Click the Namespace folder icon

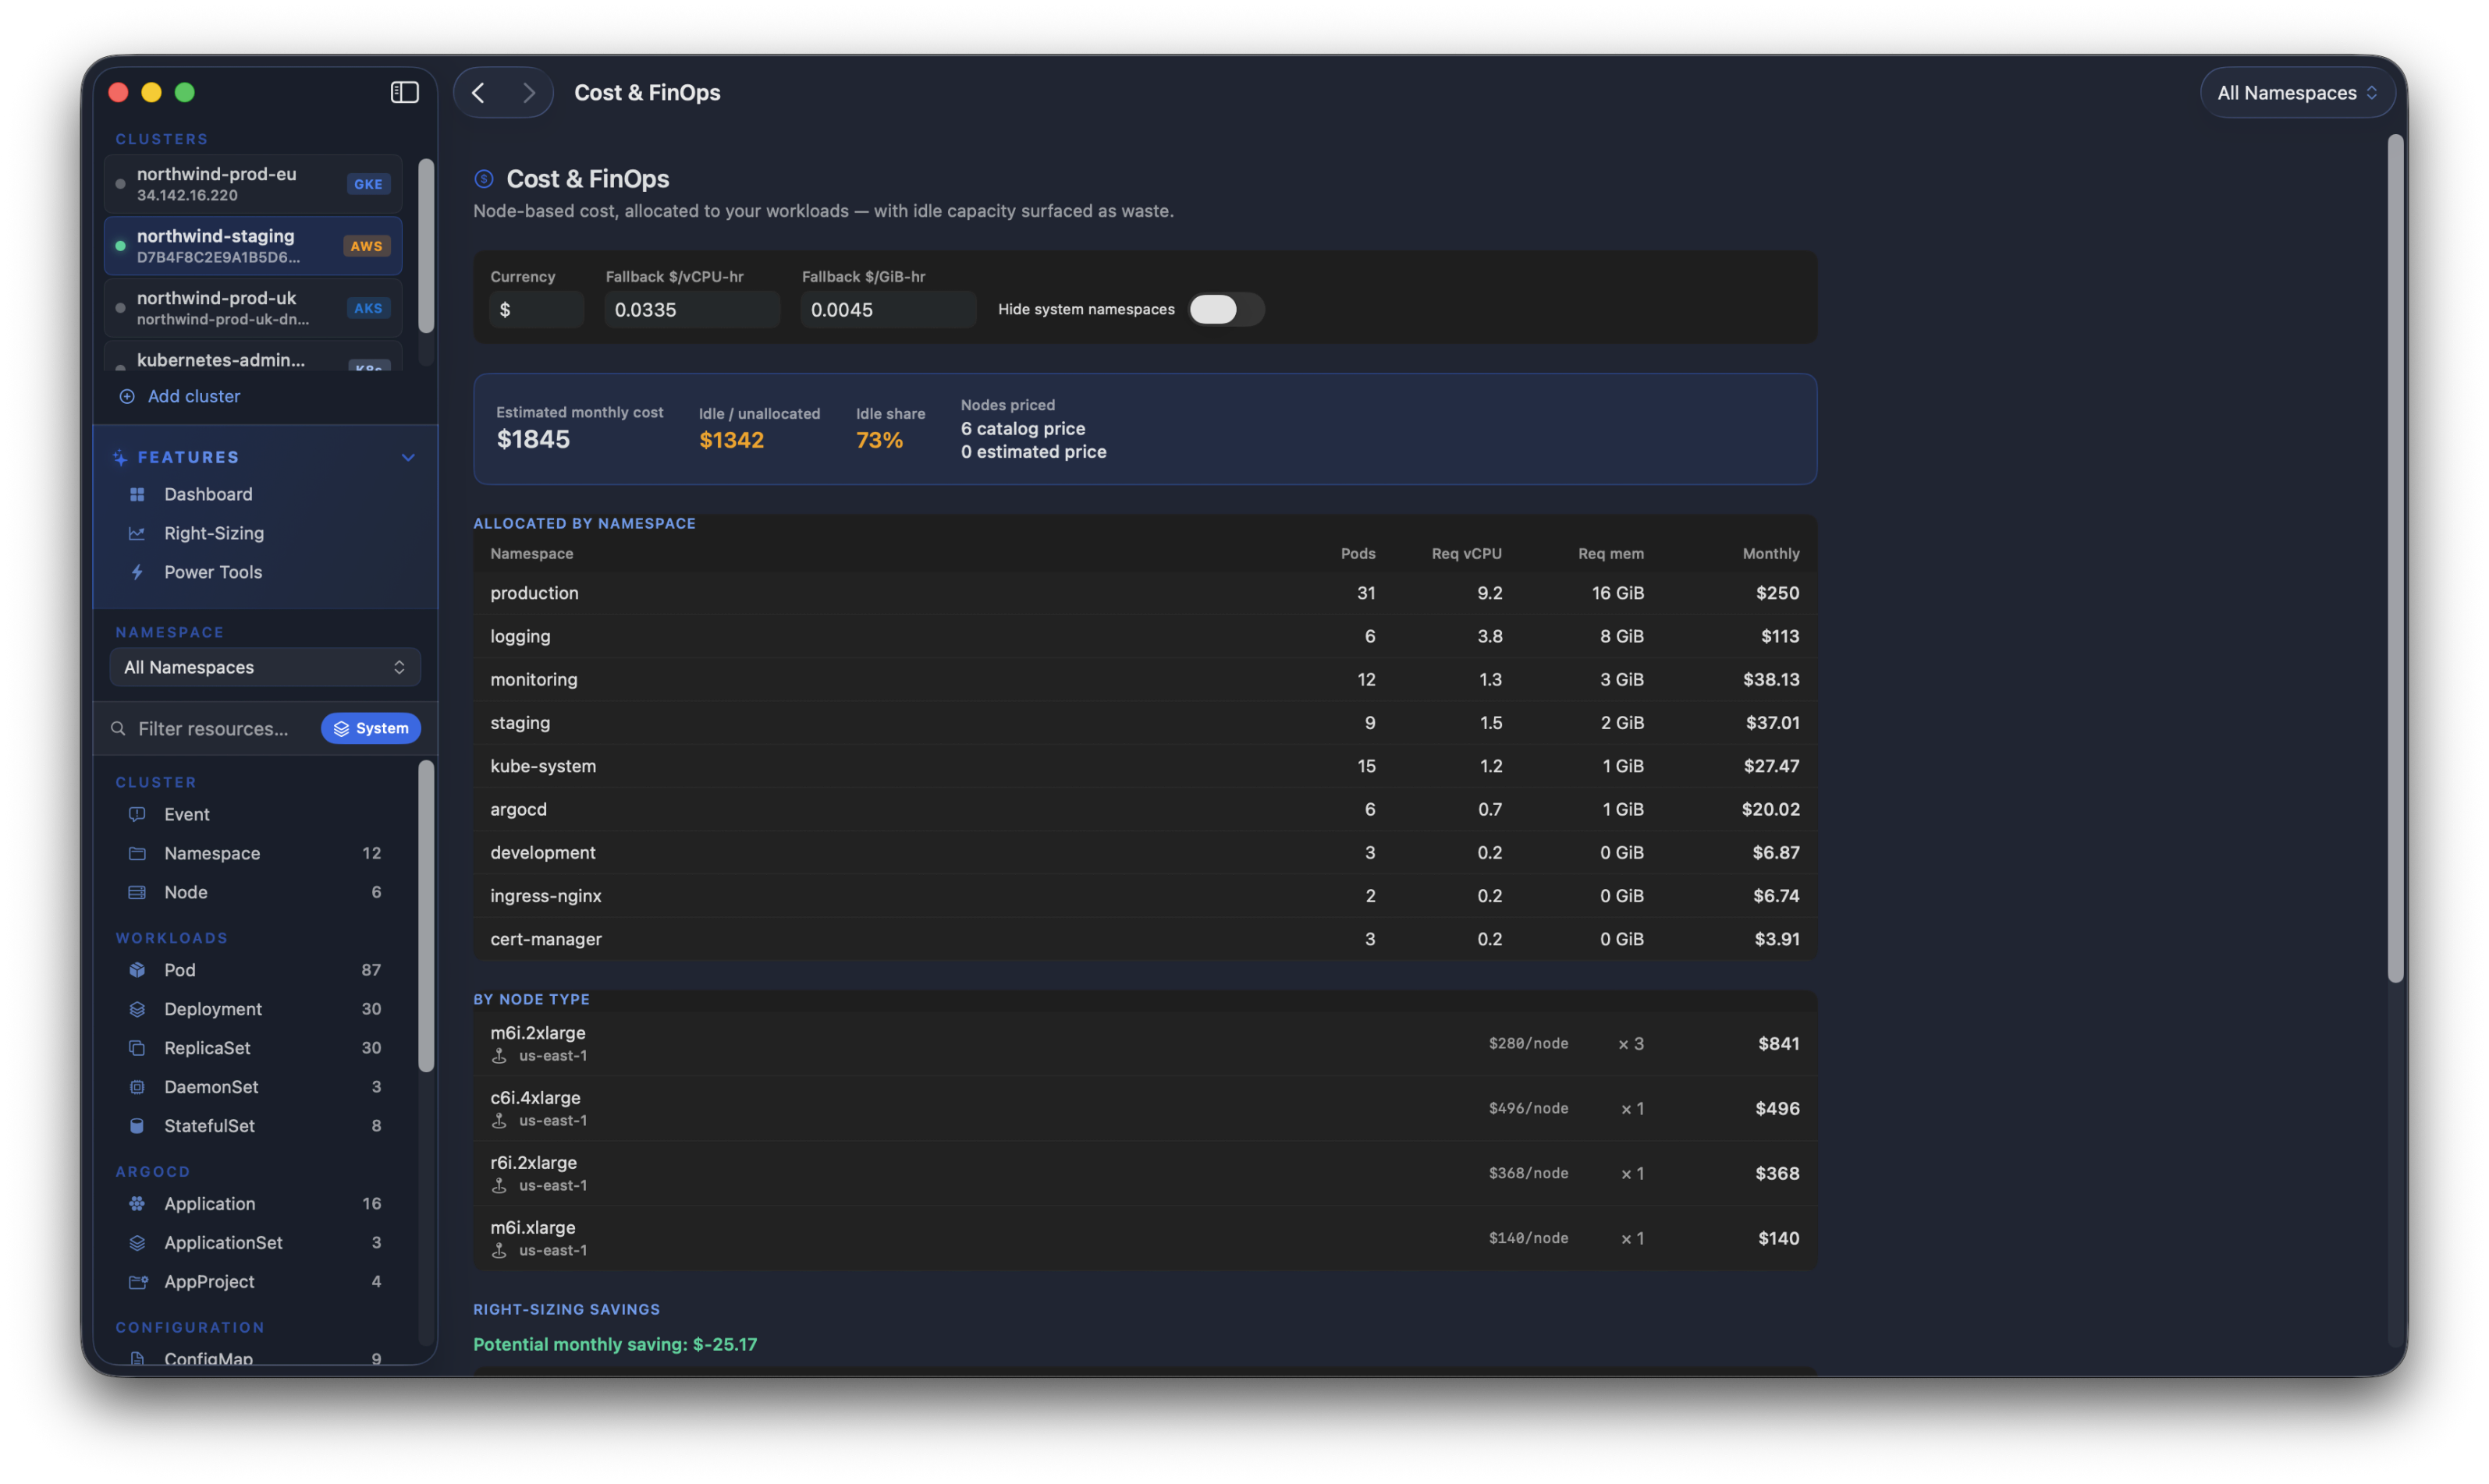pos(137,853)
